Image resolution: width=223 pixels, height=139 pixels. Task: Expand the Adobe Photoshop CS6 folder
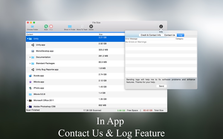[28, 106]
